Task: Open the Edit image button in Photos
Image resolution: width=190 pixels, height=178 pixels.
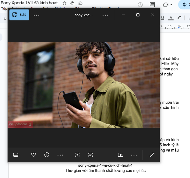Action: (x=19, y=15)
